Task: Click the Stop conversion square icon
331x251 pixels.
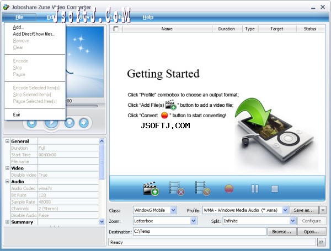Action: (x=274, y=189)
